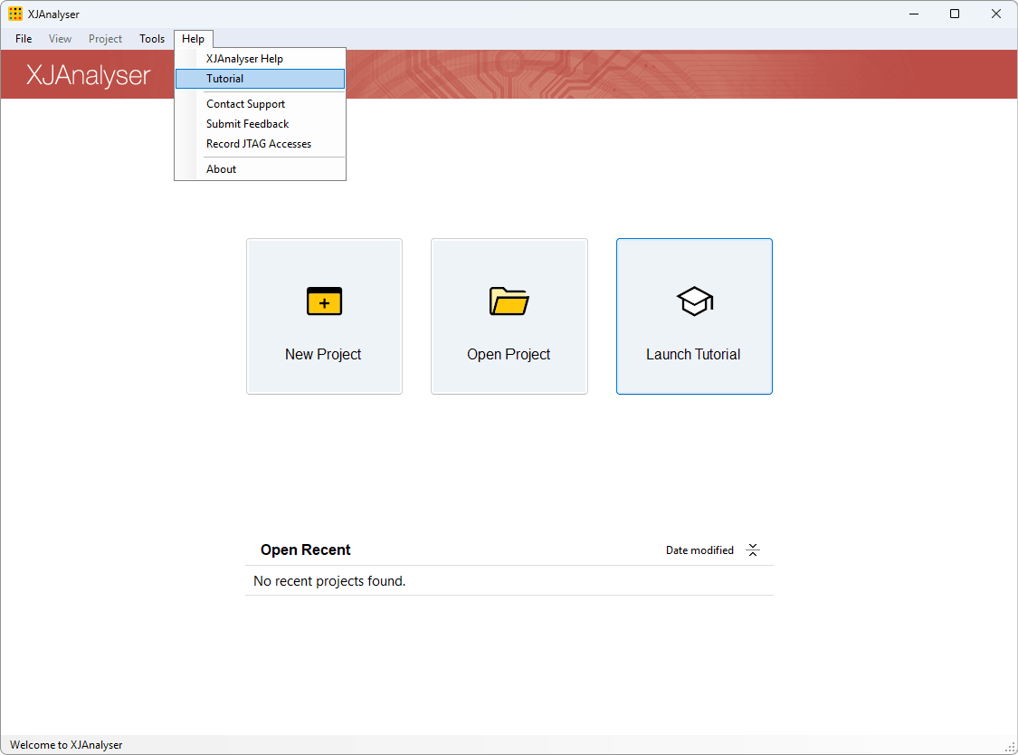Collapse the open Help menu

(193, 39)
